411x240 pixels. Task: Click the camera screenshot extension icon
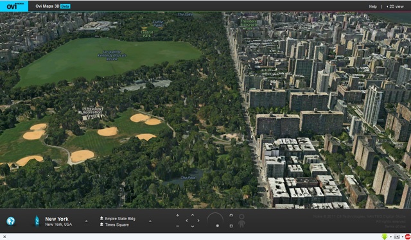click(x=397, y=237)
